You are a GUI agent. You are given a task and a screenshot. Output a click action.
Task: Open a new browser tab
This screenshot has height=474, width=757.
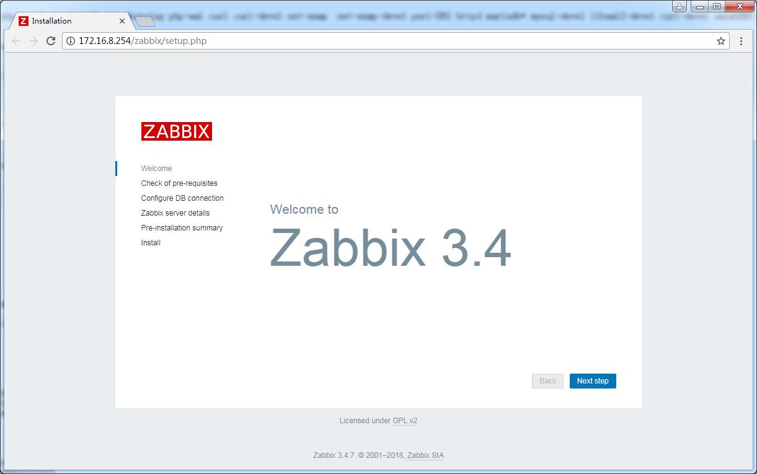(x=144, y=22)
